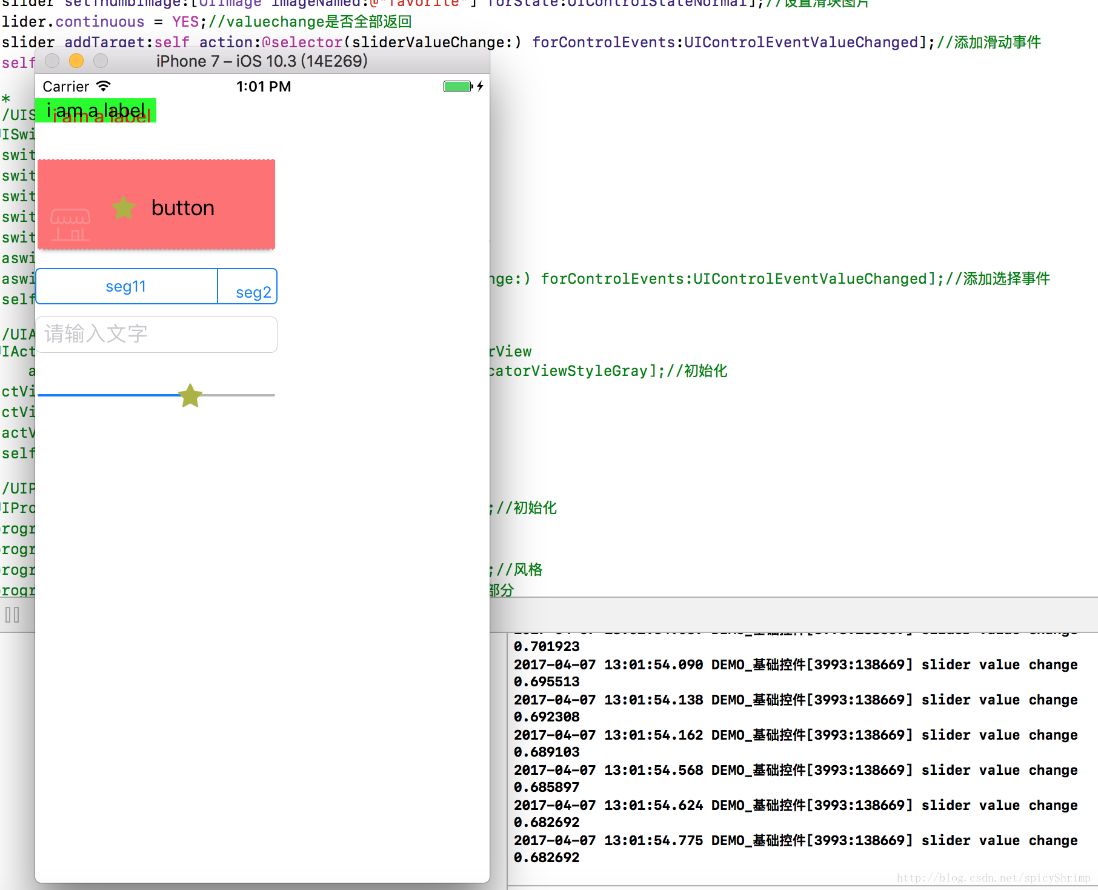
Task: Click the pause icon in the Xcode debug bar
Action: point(12,615)
